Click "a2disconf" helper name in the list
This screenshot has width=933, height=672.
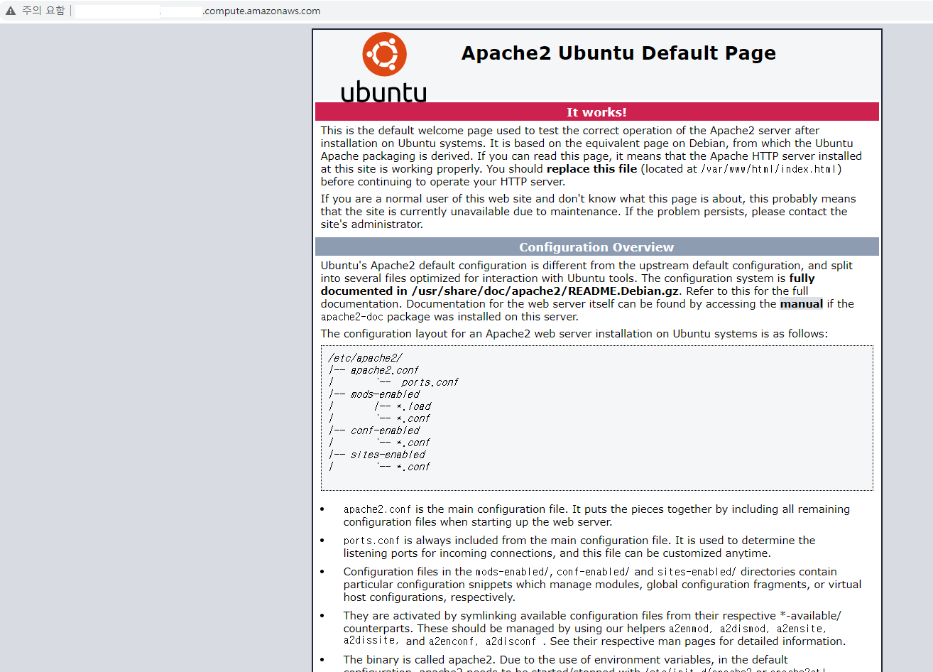pyautogui.click(x=511, y=641)
